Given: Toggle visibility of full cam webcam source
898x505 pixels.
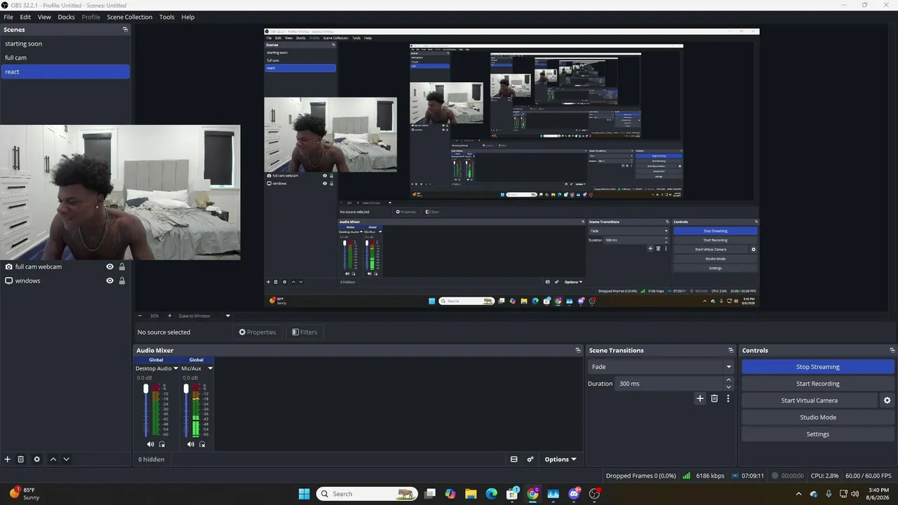Looking at the screenshot, I should (x=110, y=267).
